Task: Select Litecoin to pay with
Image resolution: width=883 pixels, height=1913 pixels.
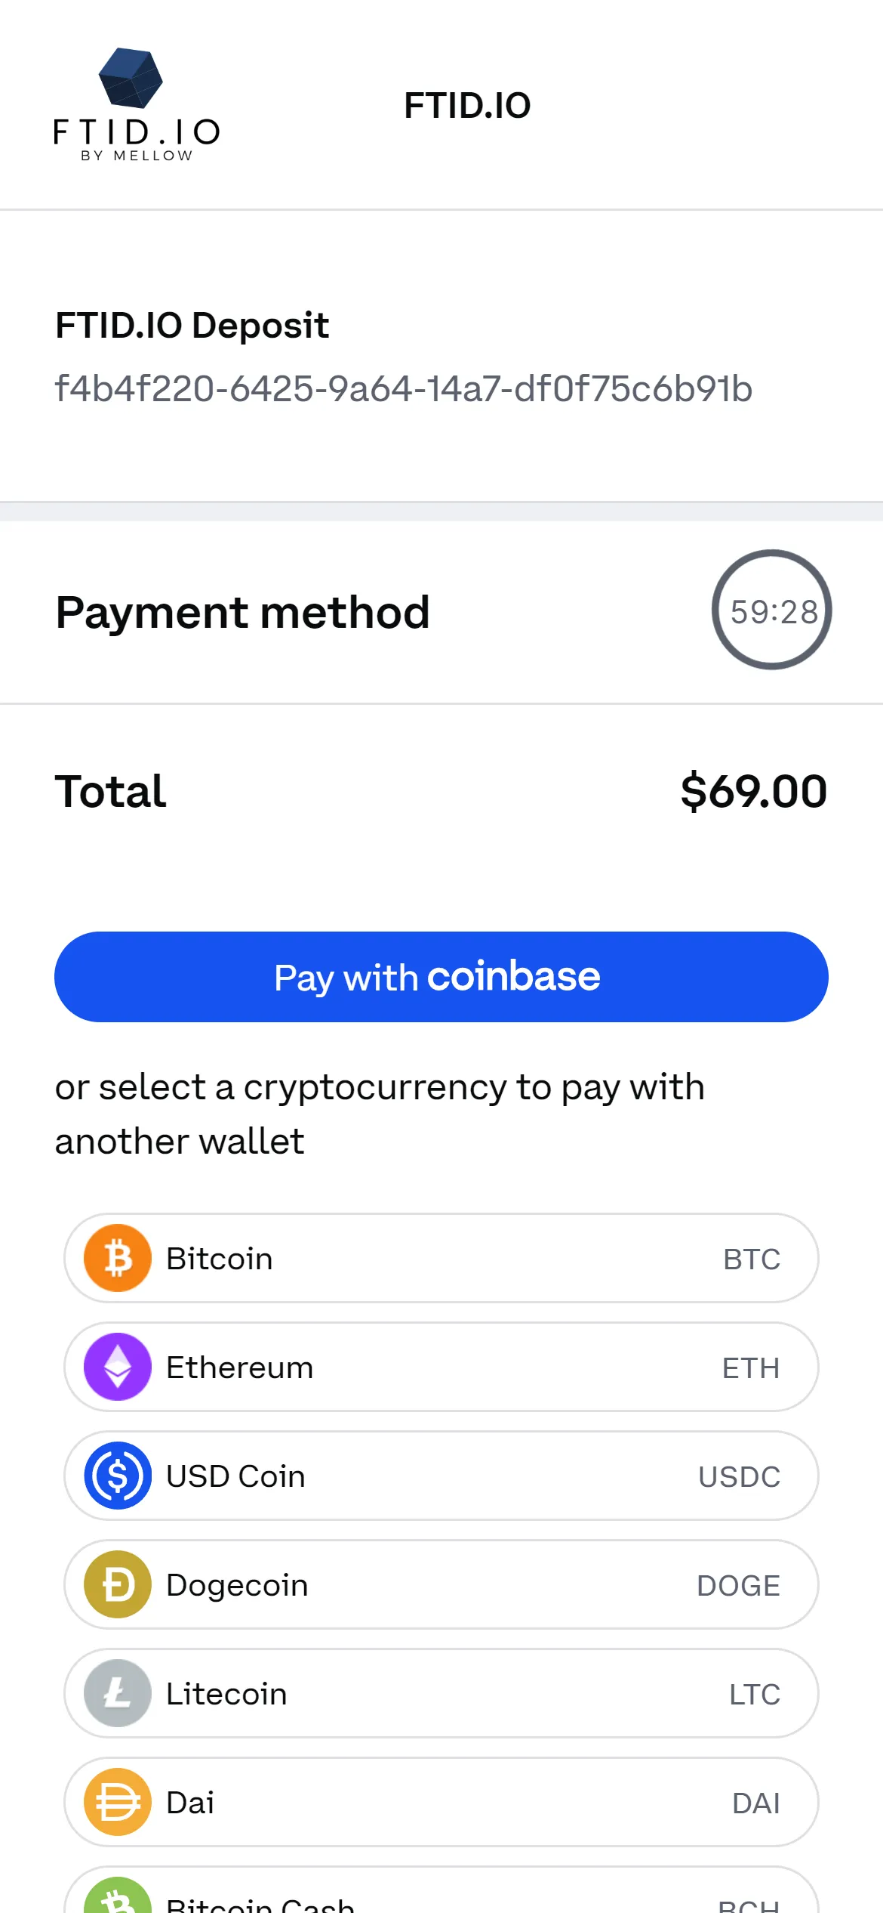Action: [x=441, y=1693]
